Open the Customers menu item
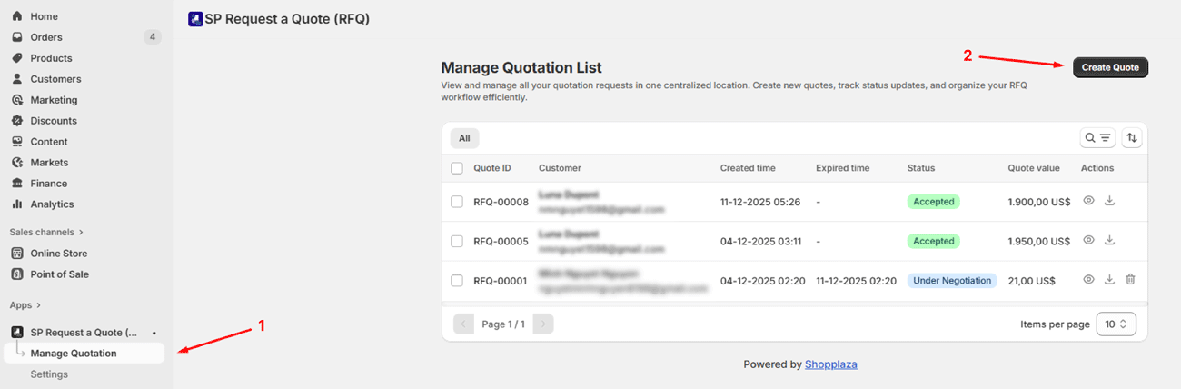The width and height of the screenshot is (1181, 389). click(84, 79)
